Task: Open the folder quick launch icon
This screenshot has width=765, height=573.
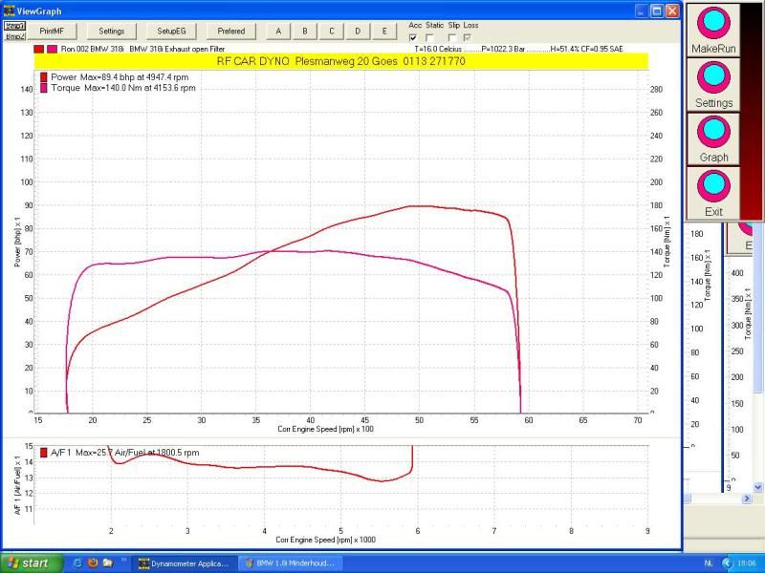Action: click(108, 563)
